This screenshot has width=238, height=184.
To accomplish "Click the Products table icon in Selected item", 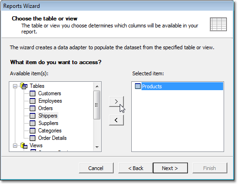I will [x=138, y=86].
